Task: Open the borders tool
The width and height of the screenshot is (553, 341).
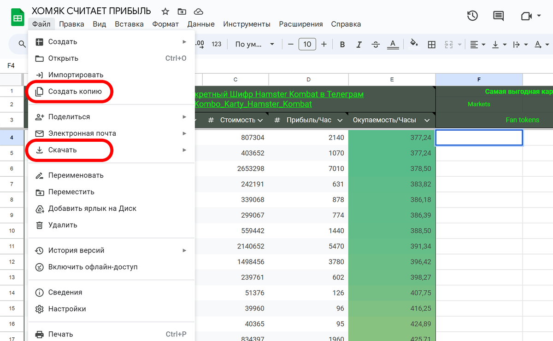Action: point(432,44)
